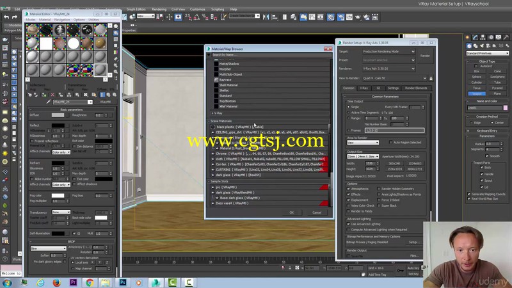Collapse the Scene Materials section

point(210,121)
